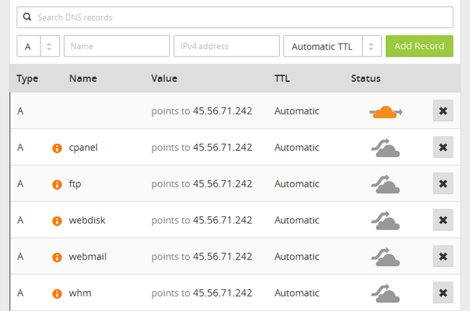Click the info icon beside webmail
470x311 pixels.
click(x=57, y=257)
